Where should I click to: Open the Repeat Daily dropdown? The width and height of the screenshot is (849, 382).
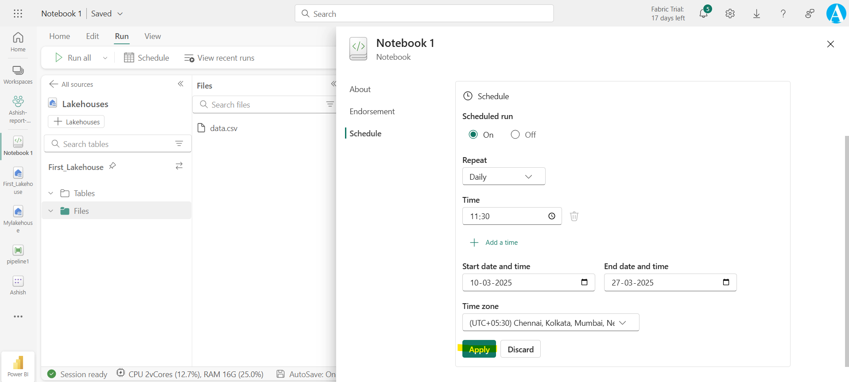504,177
